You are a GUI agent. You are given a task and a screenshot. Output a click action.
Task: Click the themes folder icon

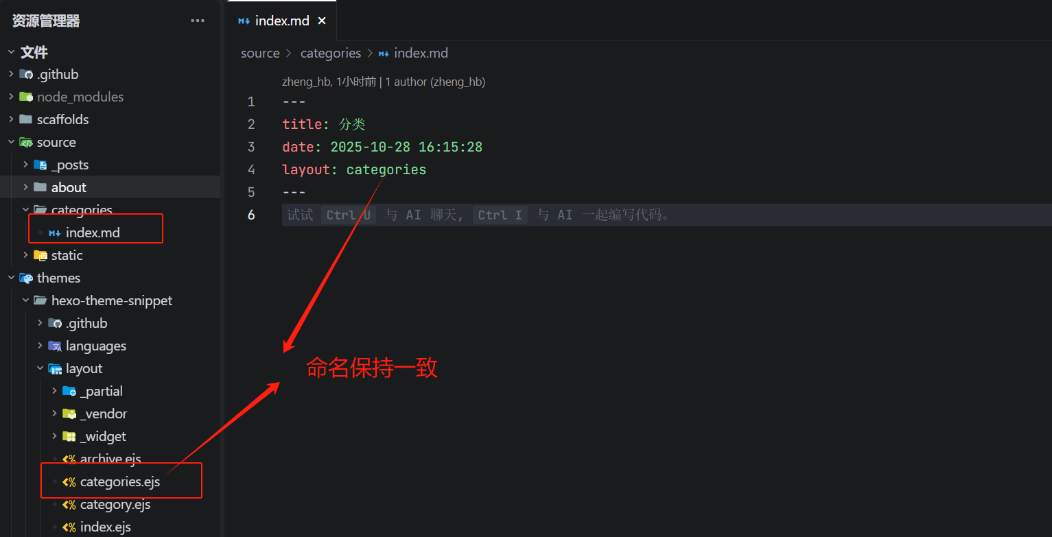tap(26, 278)
